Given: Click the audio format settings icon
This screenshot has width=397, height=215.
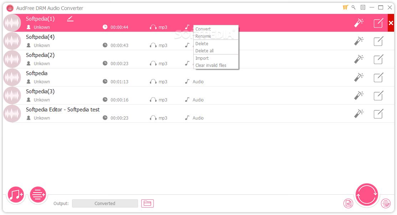Looking at the screenshot, I should click(348, 203).
